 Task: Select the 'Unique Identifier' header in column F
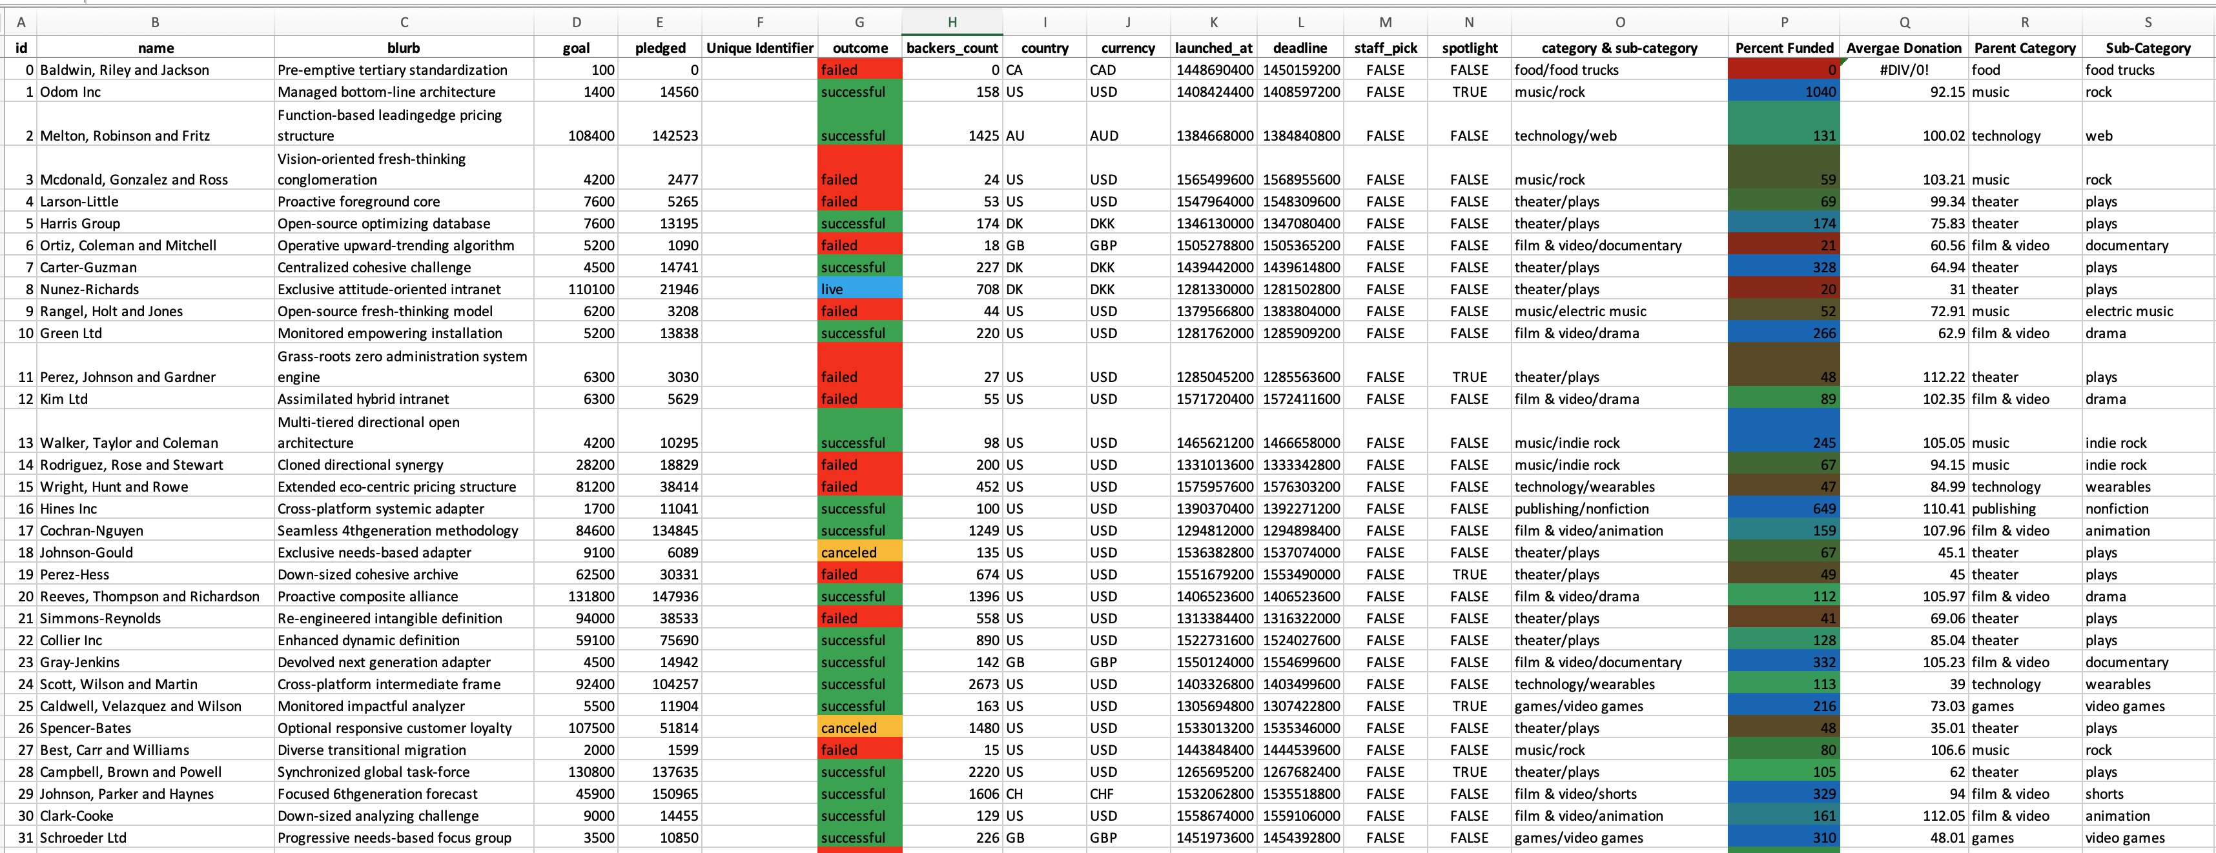(759, 48)
